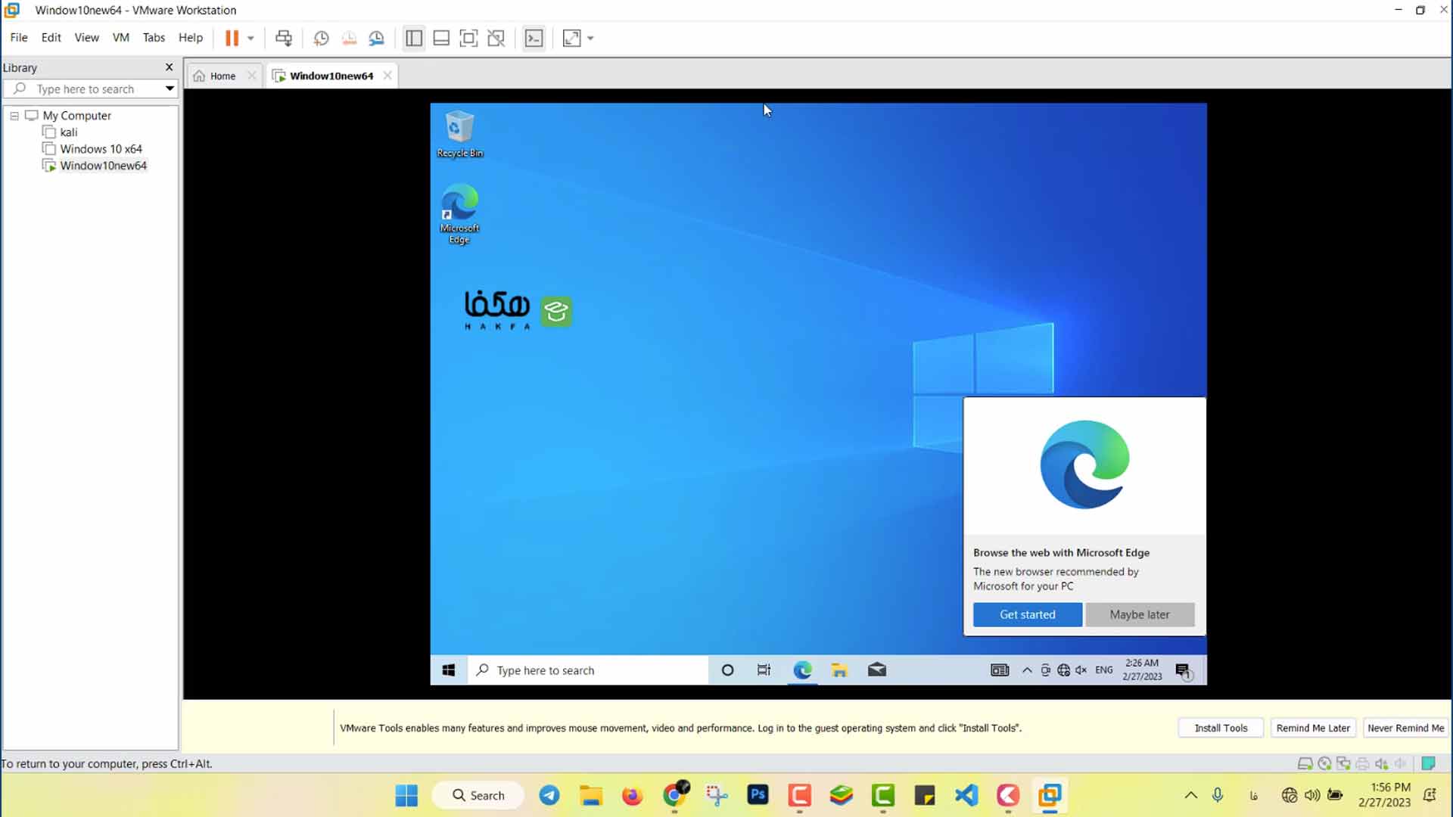Open the guest Windows Start menu
Screen dimensions: 1453x817
click(449, 670)
